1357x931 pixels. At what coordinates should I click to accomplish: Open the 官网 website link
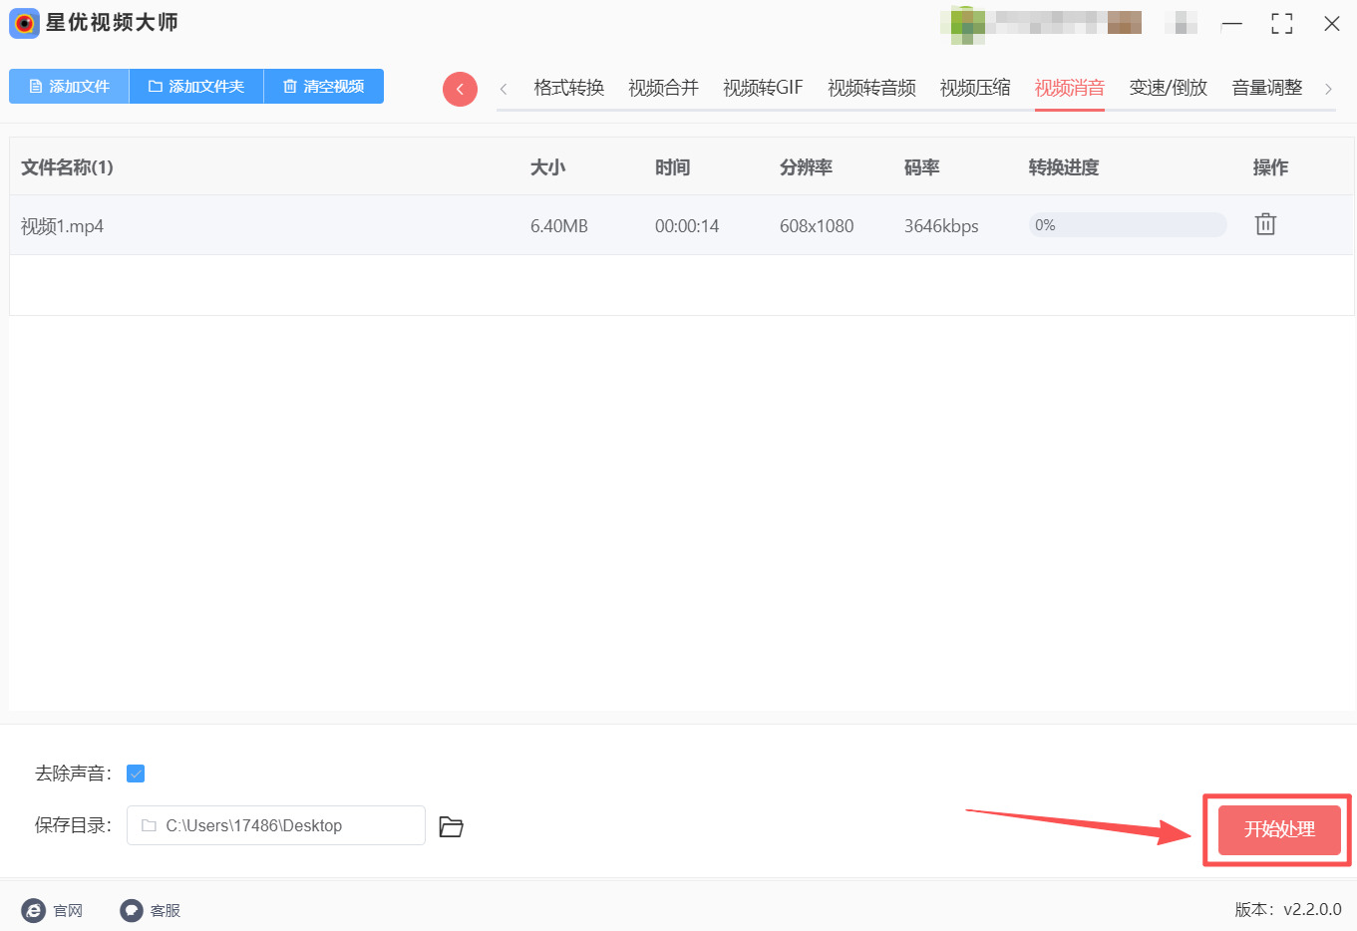pos(52,910)
